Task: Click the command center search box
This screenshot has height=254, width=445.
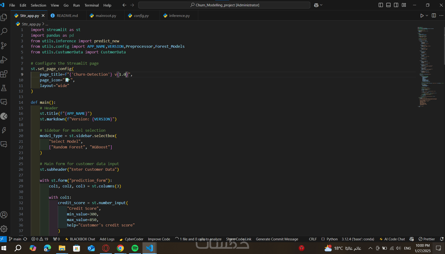Action: coord(224,5)
